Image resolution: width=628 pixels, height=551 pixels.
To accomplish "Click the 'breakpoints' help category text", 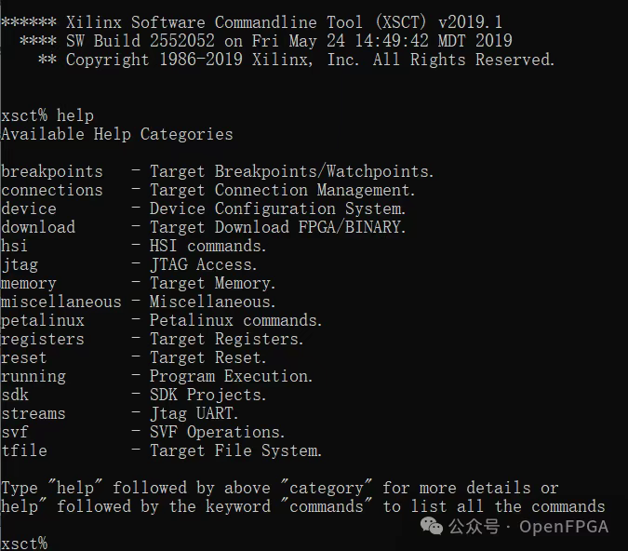I will point(52,171).
